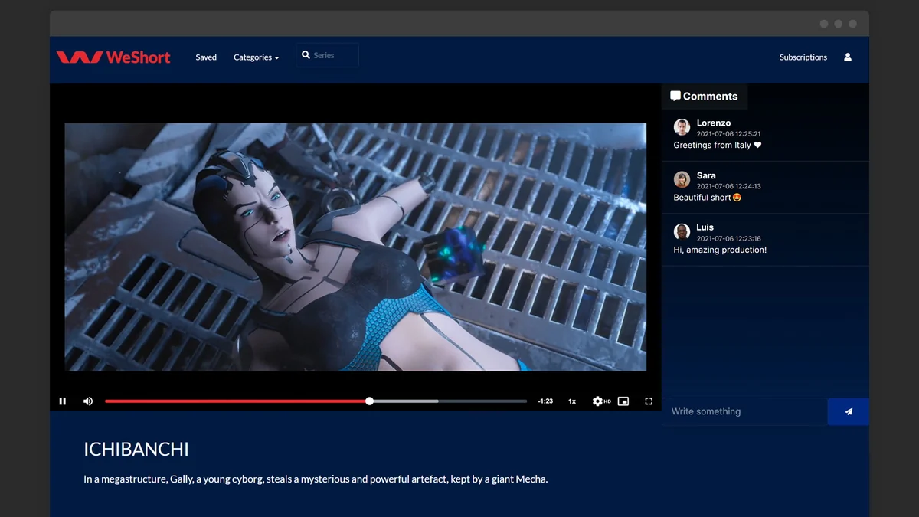
Task: Click Luis's avatar
Action: [682, 231]
